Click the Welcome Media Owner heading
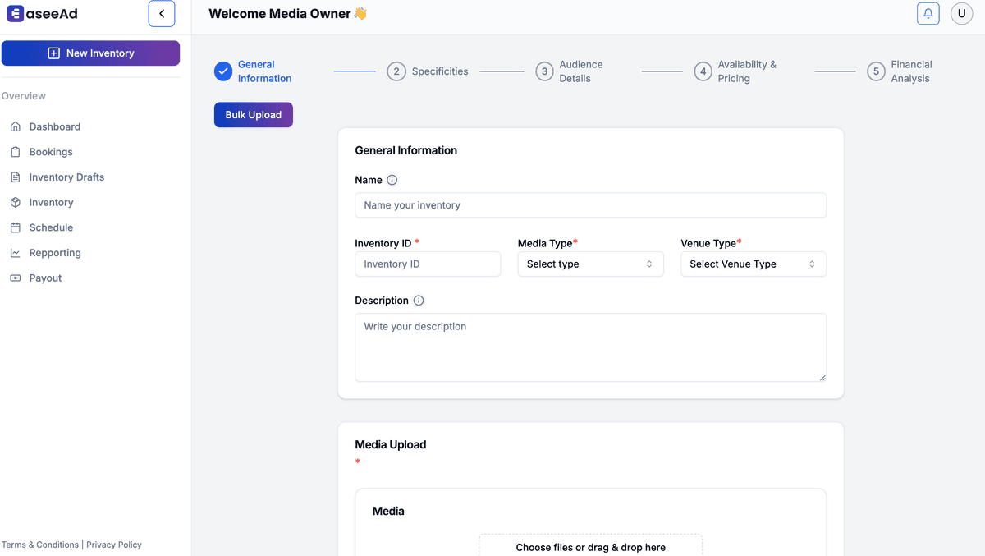Screen dimensions: 985x556 click(288, 14)
